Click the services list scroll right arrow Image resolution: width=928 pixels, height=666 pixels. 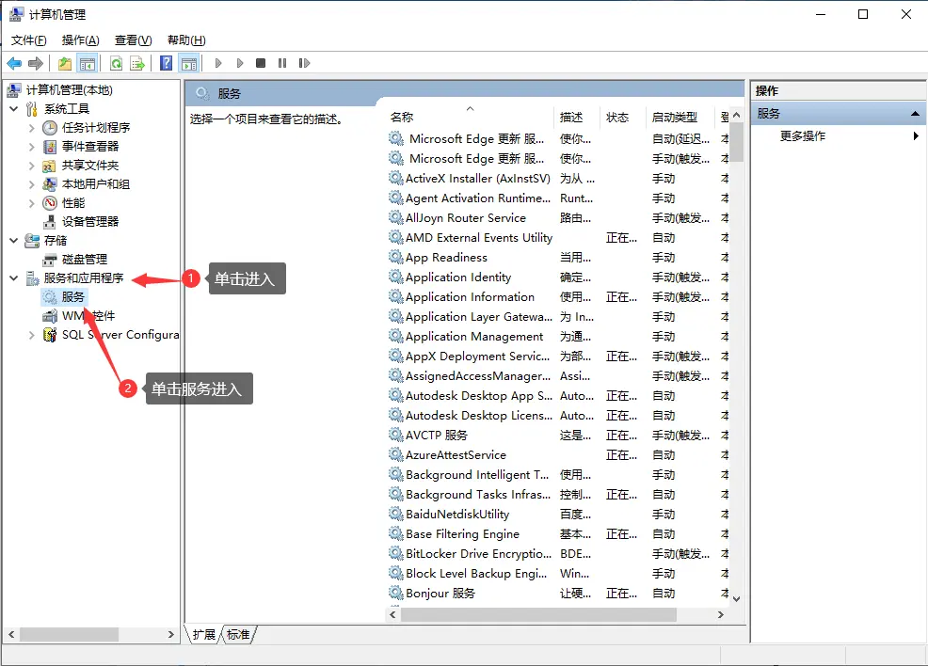[720, 614]
